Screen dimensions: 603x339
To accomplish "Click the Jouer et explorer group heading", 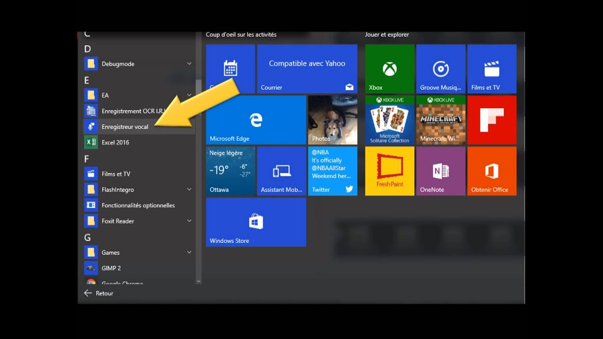I will point(387,34).
